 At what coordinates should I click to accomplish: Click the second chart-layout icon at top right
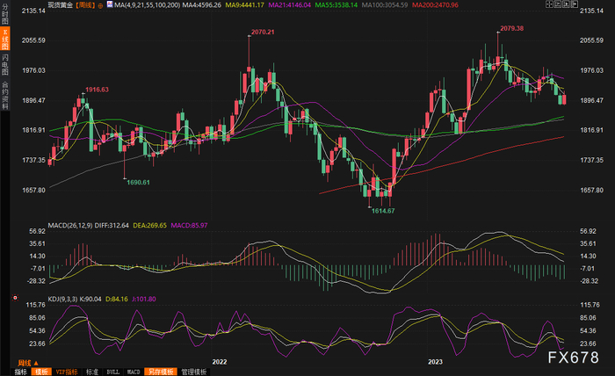point(558,4)
